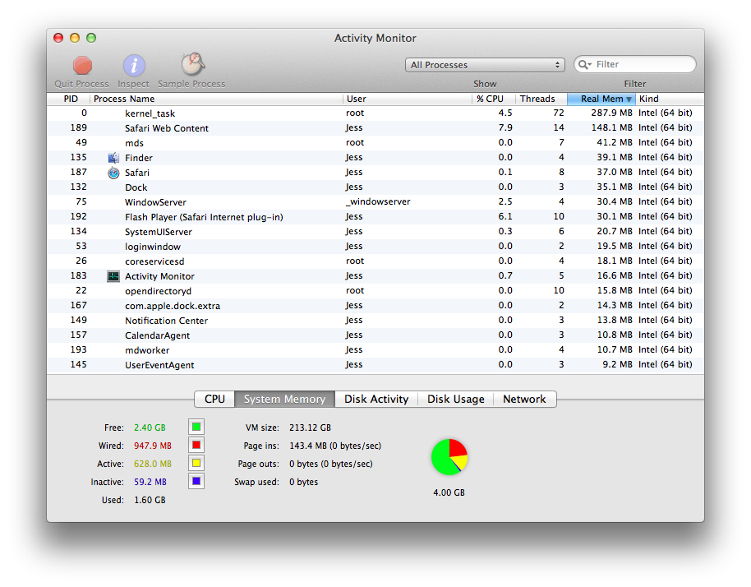Click the red close window button
Screen dimensions: 751x587
tap(58, 38)
